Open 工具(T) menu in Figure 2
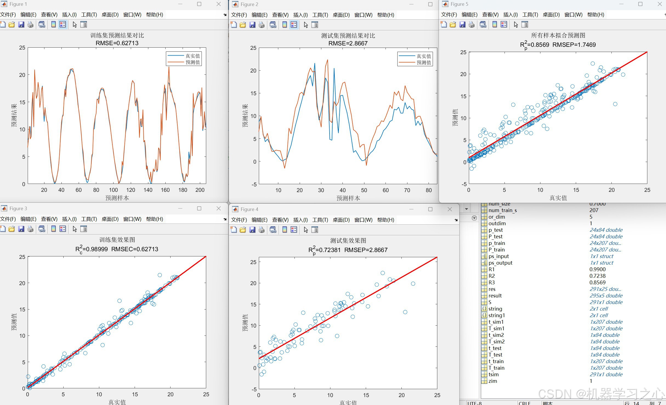Image resolution: width=666 pixels, height=405 pixels. coord(320,15)
